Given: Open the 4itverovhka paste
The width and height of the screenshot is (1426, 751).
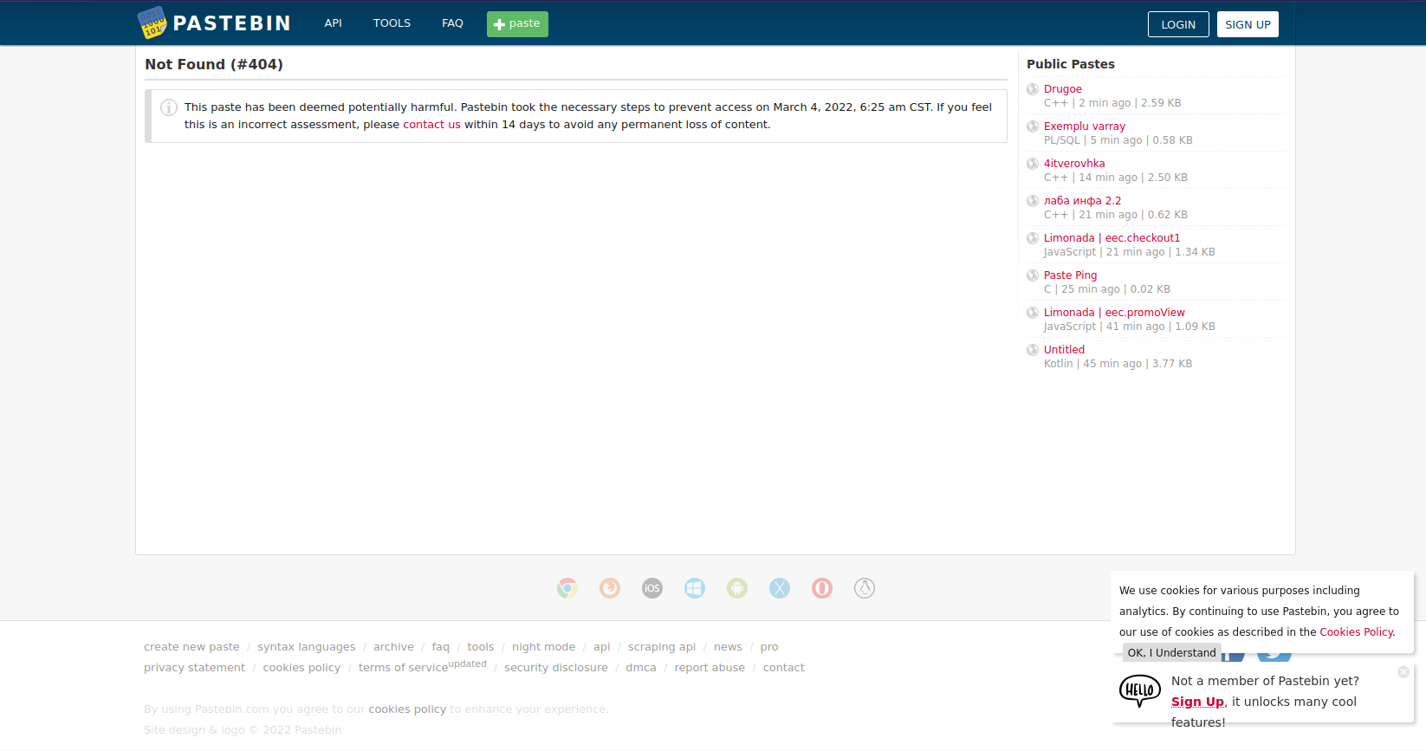Looking at the screenshot, I should click(x=1074, y=164).
